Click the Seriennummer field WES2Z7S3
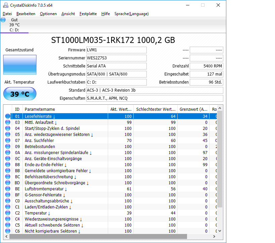Screen dimensions: 275x243 tap(117, 58)
